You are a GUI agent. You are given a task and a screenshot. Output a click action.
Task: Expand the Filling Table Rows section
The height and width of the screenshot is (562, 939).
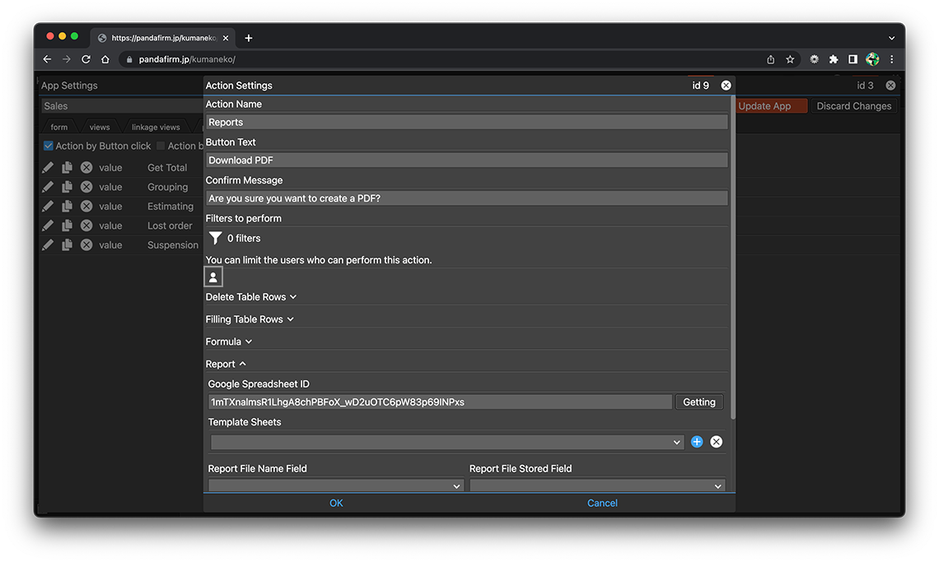point(249,319)
